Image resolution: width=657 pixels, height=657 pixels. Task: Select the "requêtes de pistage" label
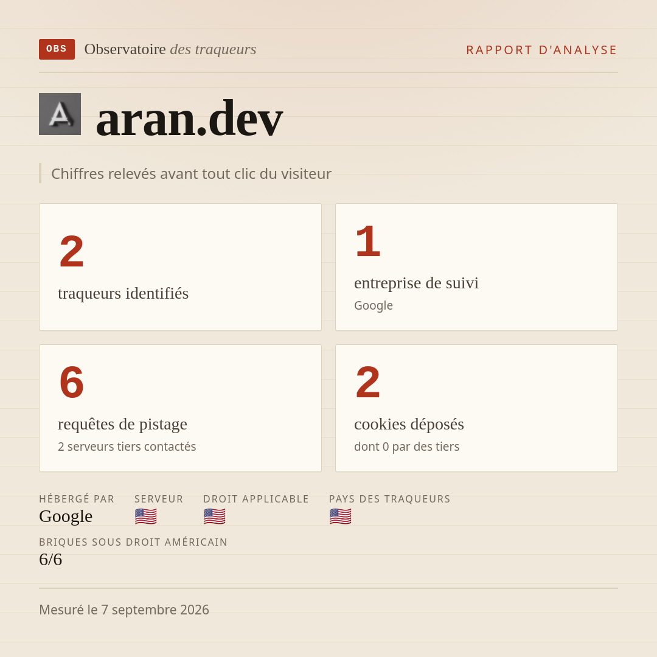(122, 424)
